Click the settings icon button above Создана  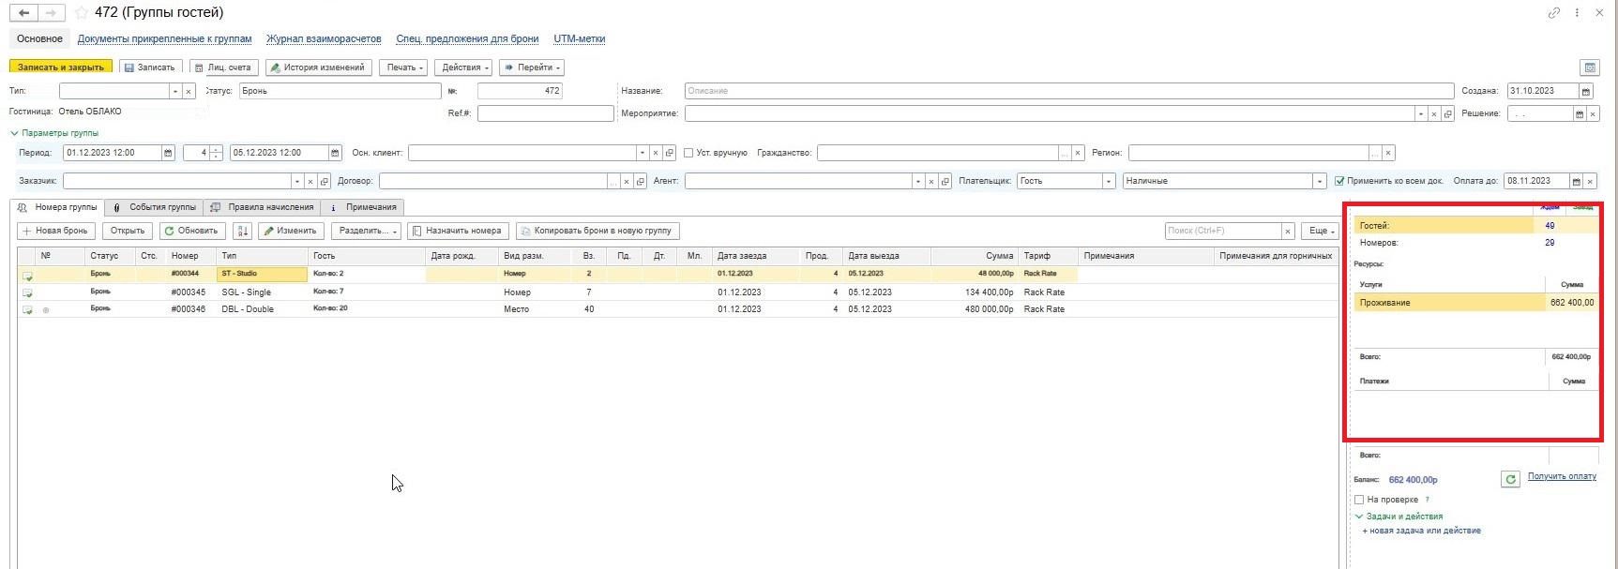click(x=1590, y=67)
